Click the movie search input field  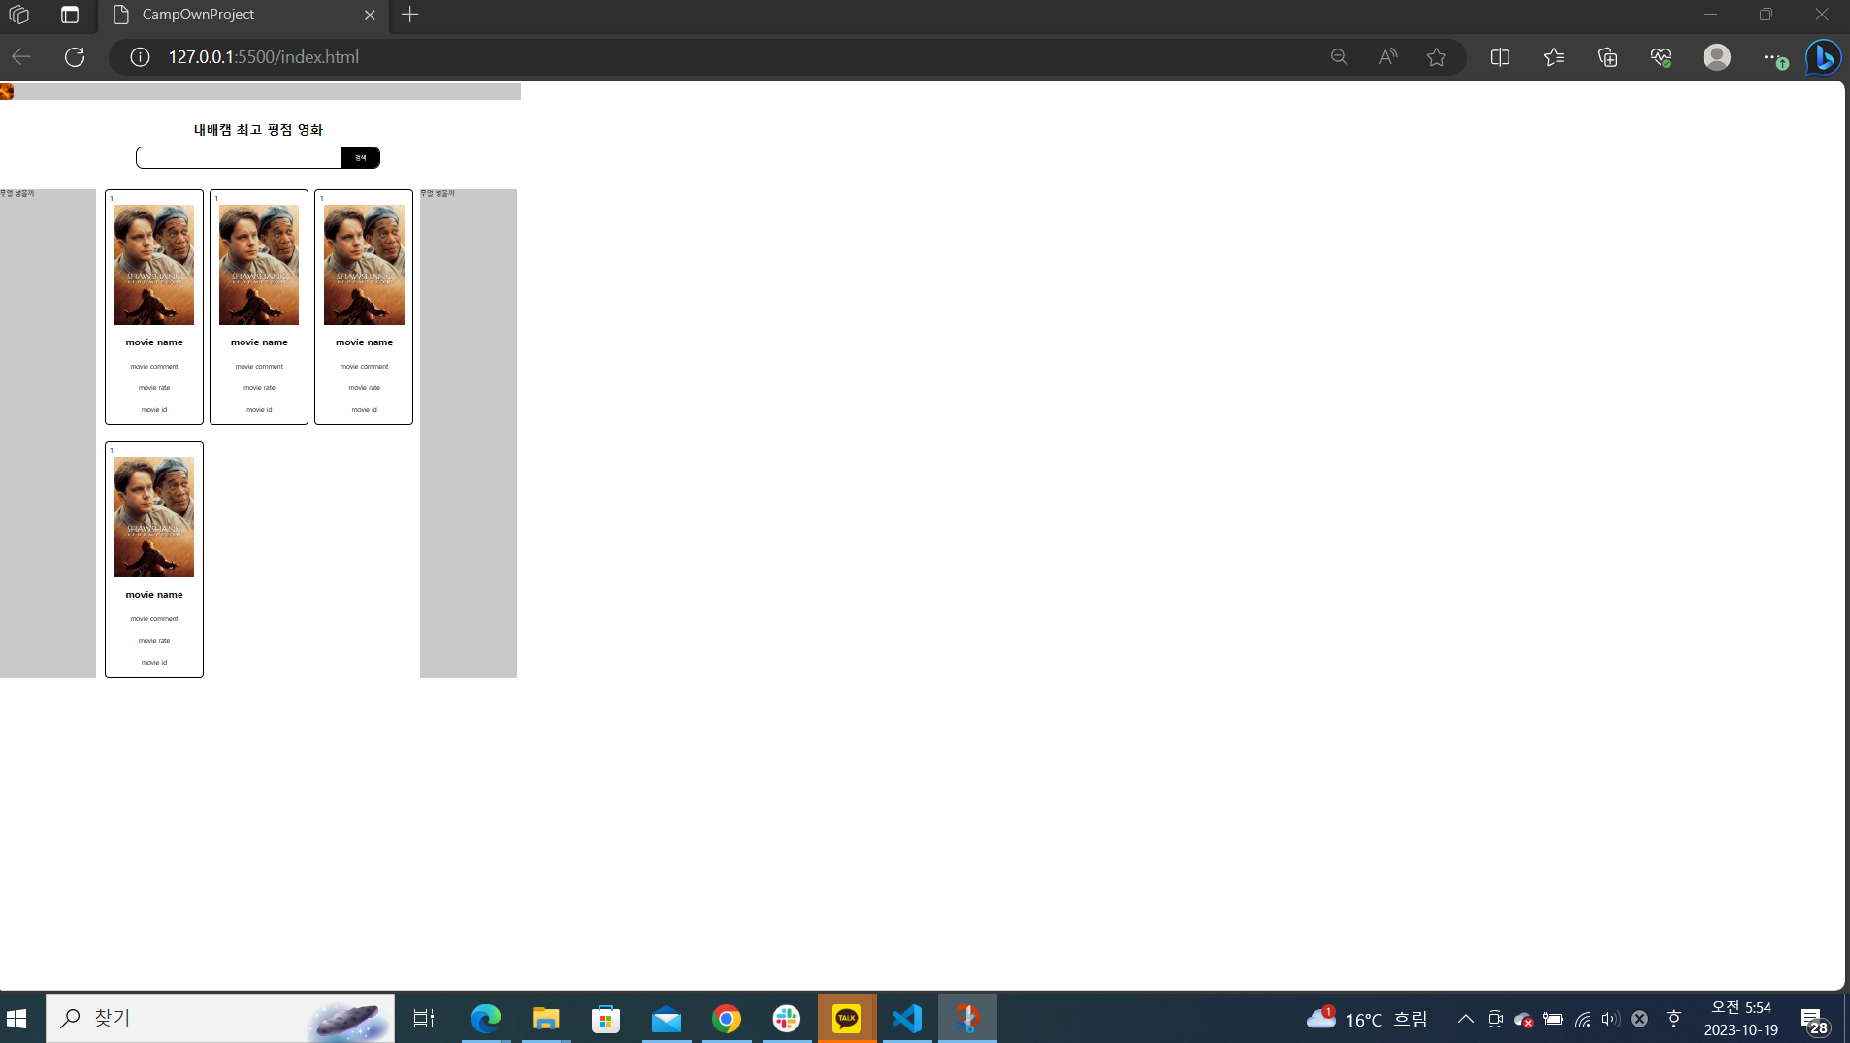coord(239,157)
